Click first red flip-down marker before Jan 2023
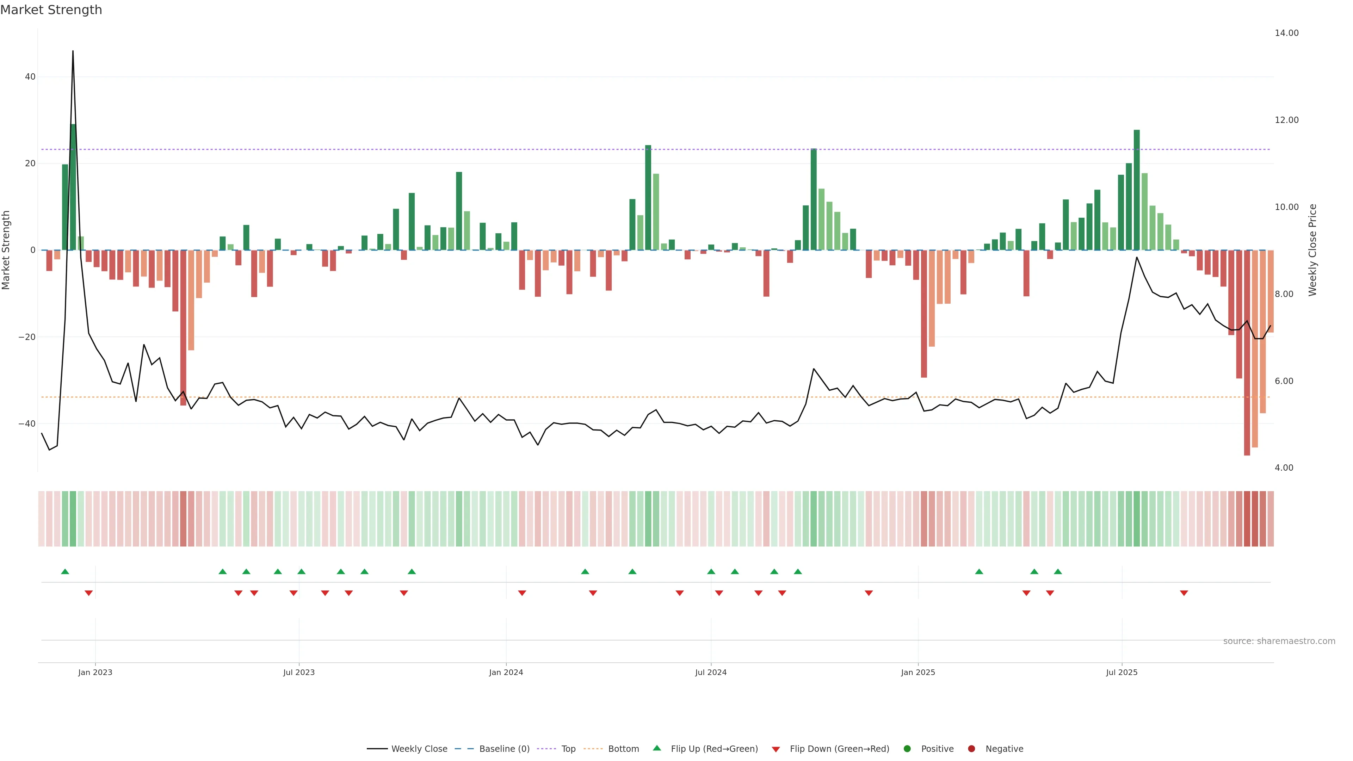Viewport: 1353px width, 761px height. tap(89, 593)
